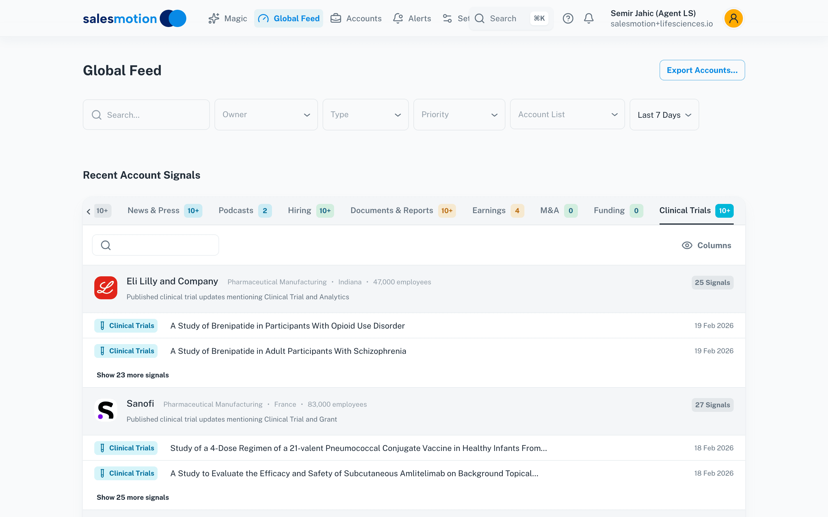Click the Accounts briefcase icon
The width and height of the screenshot is (828, 517).
pyautogui.click(x=336, y=18)
